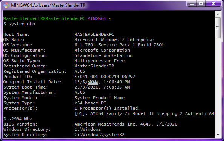
Task: Click the highlighted '2023' year selection
Action: point(93,82)
